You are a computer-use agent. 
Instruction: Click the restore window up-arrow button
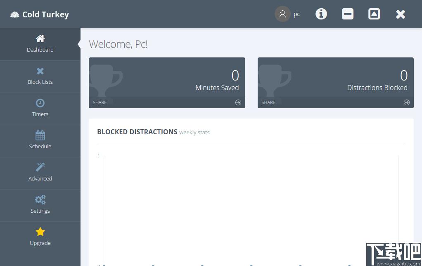374,14
